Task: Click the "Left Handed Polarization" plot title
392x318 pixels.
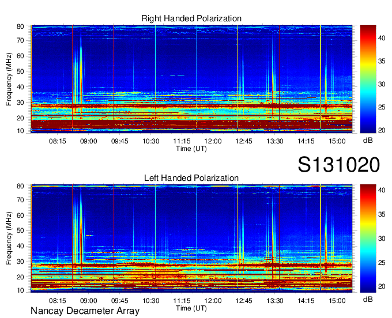Action: (191, 178)
